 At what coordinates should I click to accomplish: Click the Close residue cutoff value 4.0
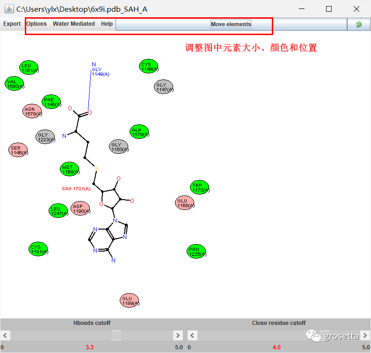[x=276, y=347]
